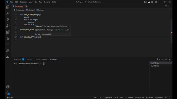Switch to the Terminal panel tab
The image size is (177, 99).
click(x=53, y=59)
